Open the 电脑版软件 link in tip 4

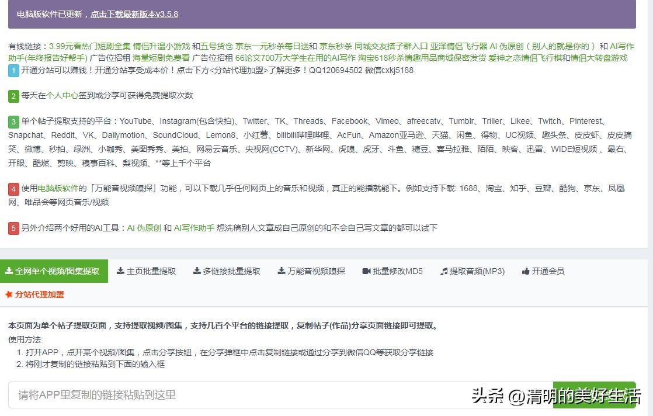58,188
